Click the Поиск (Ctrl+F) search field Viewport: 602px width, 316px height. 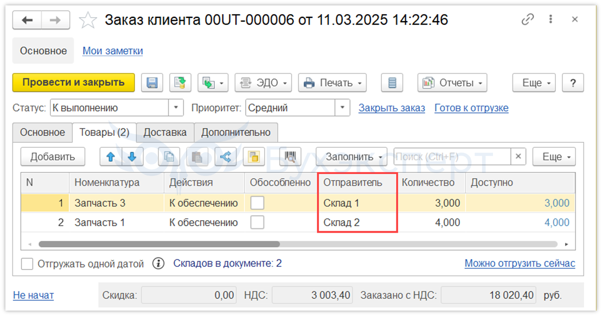pos(452,157)
